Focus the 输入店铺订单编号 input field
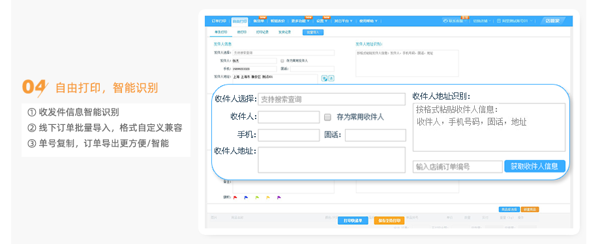 pos(458,167)
